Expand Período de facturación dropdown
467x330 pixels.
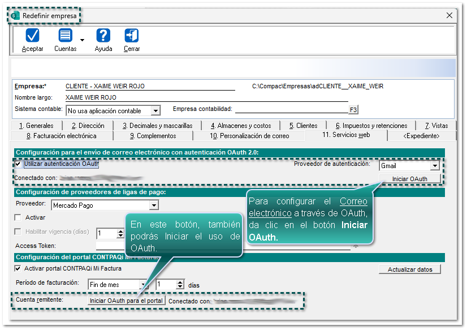pos(149,285)
